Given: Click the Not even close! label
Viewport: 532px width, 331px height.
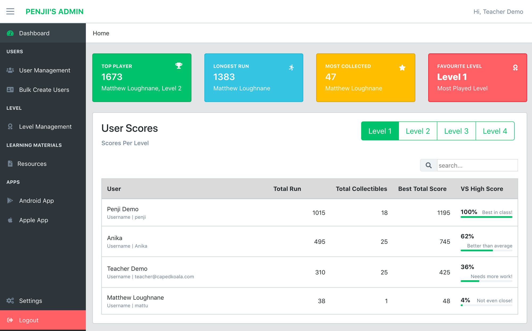Looking at the screenshot, I should click(x=494, y=301).
